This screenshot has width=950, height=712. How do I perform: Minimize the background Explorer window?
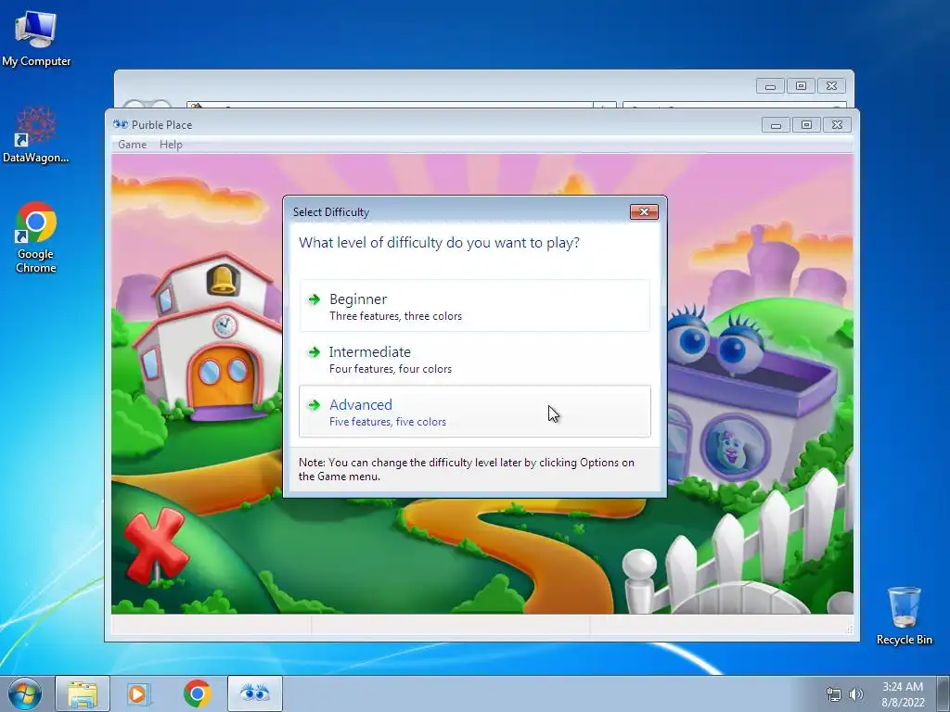click(770, 86)
